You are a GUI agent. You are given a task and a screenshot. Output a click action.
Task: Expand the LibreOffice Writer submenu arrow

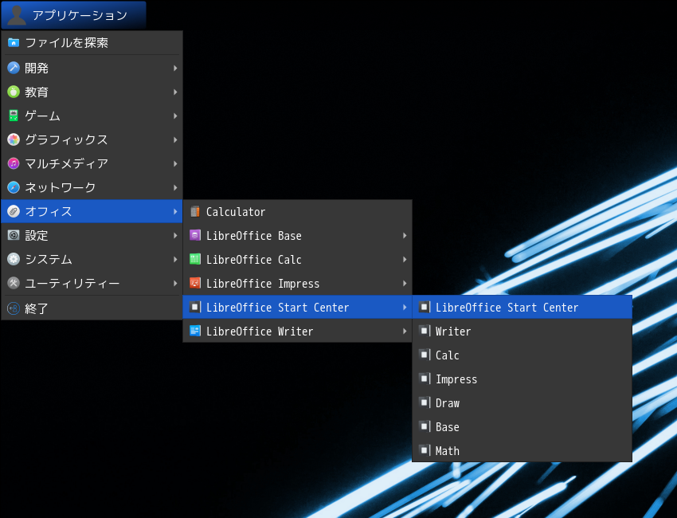tap(405, 331)
